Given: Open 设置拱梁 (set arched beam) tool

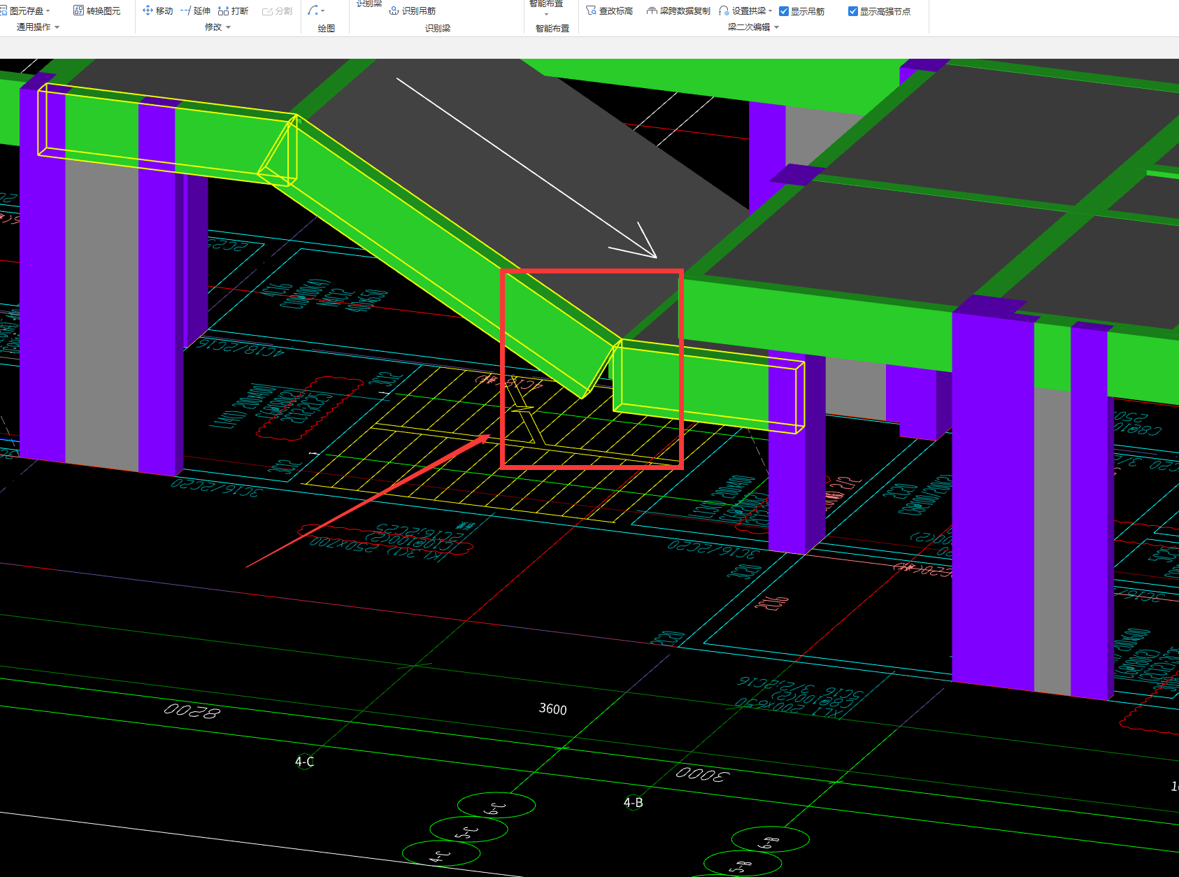Looking at the screenshot, I should 743,10.
